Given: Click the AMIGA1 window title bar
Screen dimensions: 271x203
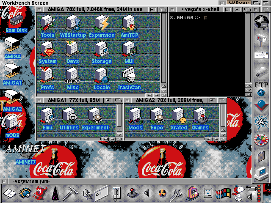Looking at the screenshot, I should [73, 100].
